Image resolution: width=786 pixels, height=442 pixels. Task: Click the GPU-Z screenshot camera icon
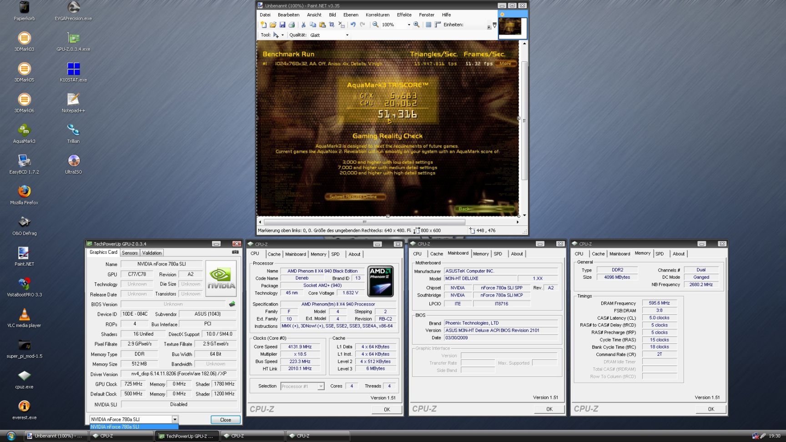(x=235, y=252)
